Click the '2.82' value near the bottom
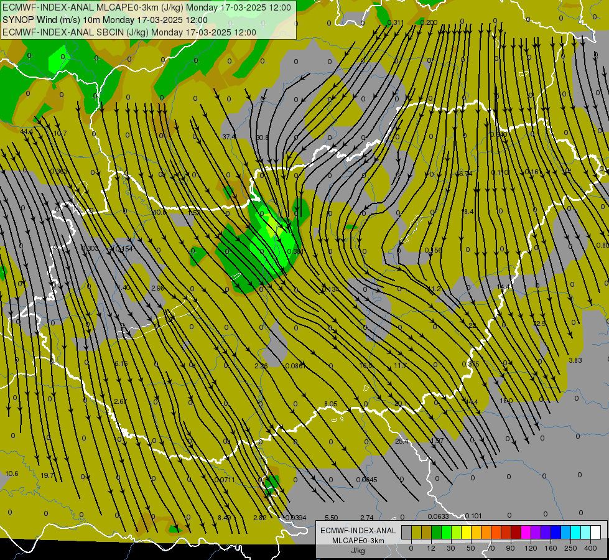Screen dimensions: 609x560 click(x=259, y=518)
